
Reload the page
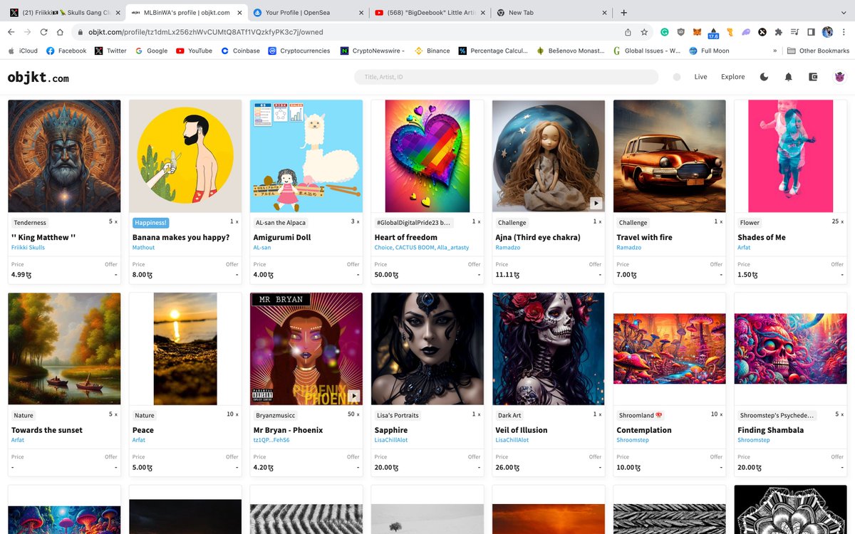[x=43, y=32]
